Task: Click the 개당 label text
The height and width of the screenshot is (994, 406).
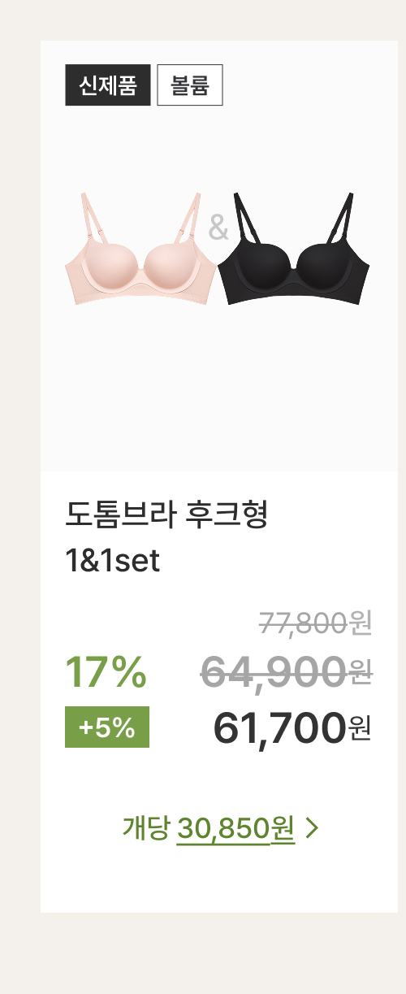Action: [145, 828]
